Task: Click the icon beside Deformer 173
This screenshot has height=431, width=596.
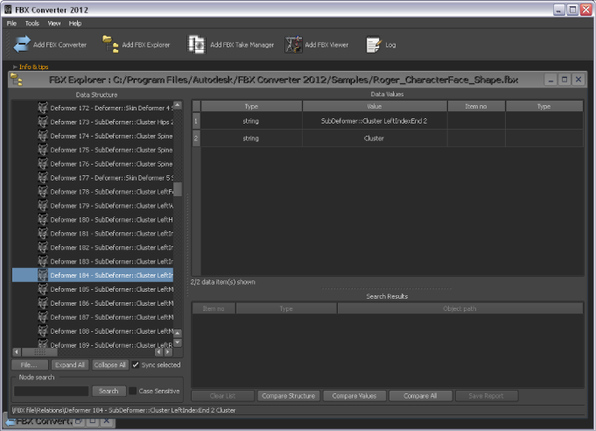Action: click(43, 122)
